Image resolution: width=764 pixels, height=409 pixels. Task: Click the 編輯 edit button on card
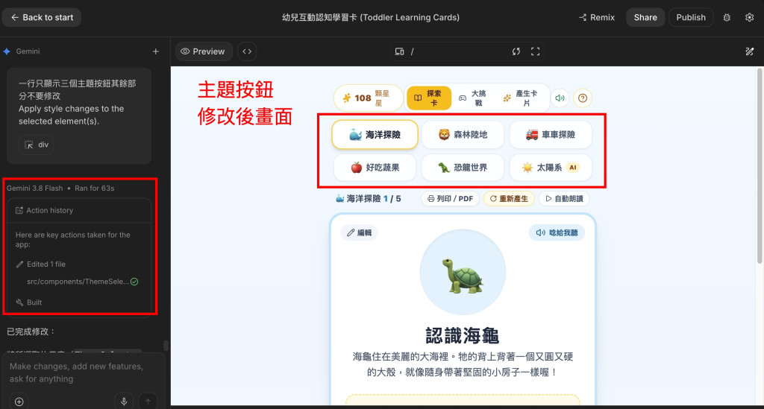point(359,233)
